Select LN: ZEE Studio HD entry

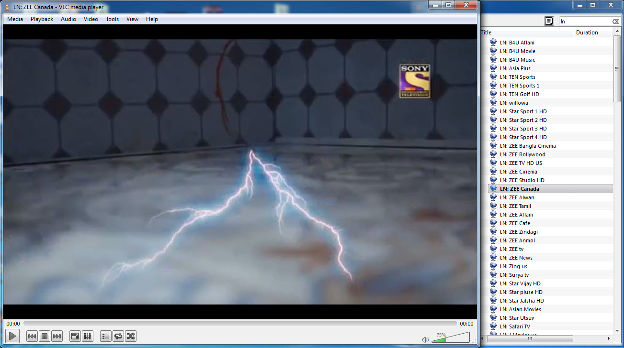pyautogui.click(x=522, y=180)
